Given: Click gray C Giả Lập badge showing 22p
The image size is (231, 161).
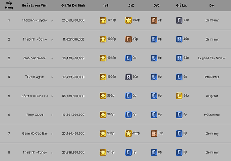Looking at the screenshot, I should pos(179,20).
